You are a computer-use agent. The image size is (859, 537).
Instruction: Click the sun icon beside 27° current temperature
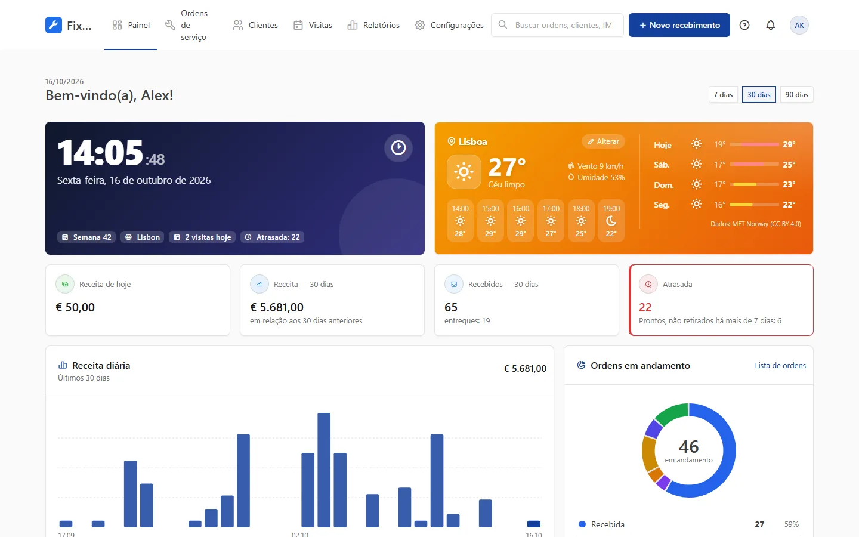point(464,172)
